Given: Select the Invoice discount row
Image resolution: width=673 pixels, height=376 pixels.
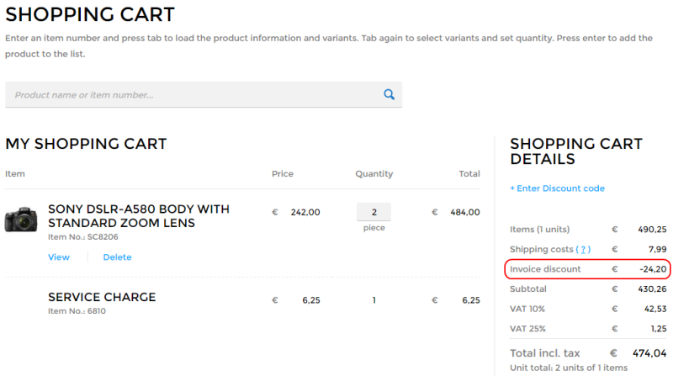Looking at the screenshot, I should 587,269.
